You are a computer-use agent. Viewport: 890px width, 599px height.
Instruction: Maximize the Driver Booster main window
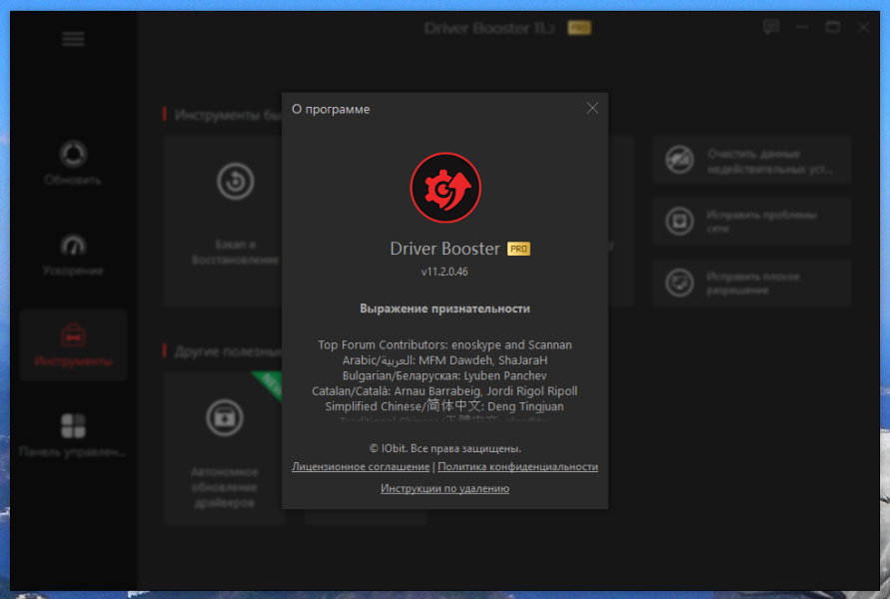[x=832, y=27]
